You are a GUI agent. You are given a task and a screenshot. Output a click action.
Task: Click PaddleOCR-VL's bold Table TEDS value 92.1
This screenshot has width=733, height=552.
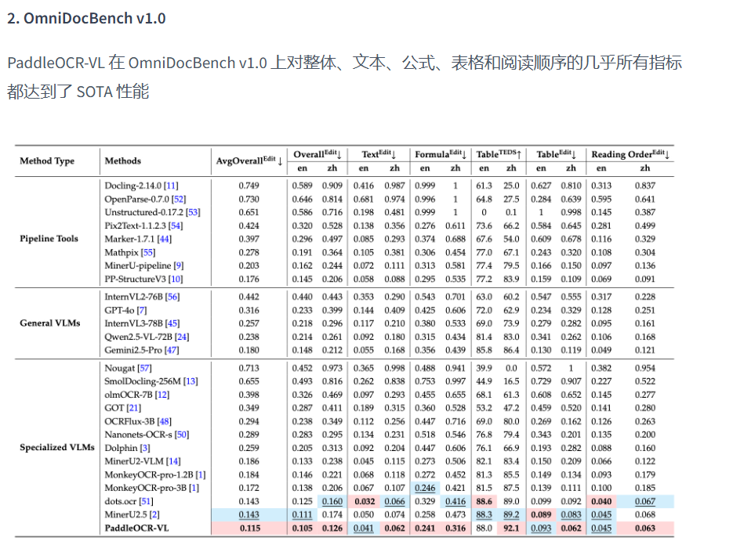click(x=511, y=529)
